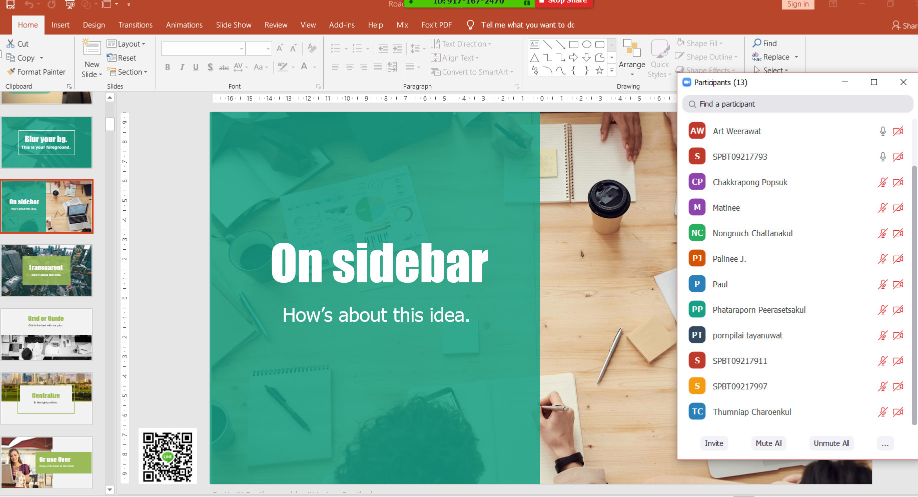Apply Italic formatting
The height and width of the screenshot is (497, 918).
182,67
